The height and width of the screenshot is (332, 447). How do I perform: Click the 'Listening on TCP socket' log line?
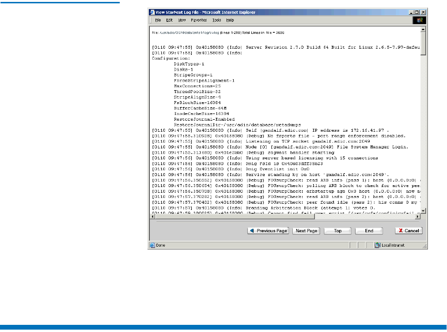coord(261,141)
